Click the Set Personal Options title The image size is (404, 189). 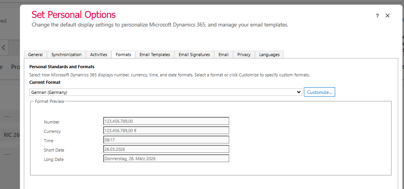74,15
